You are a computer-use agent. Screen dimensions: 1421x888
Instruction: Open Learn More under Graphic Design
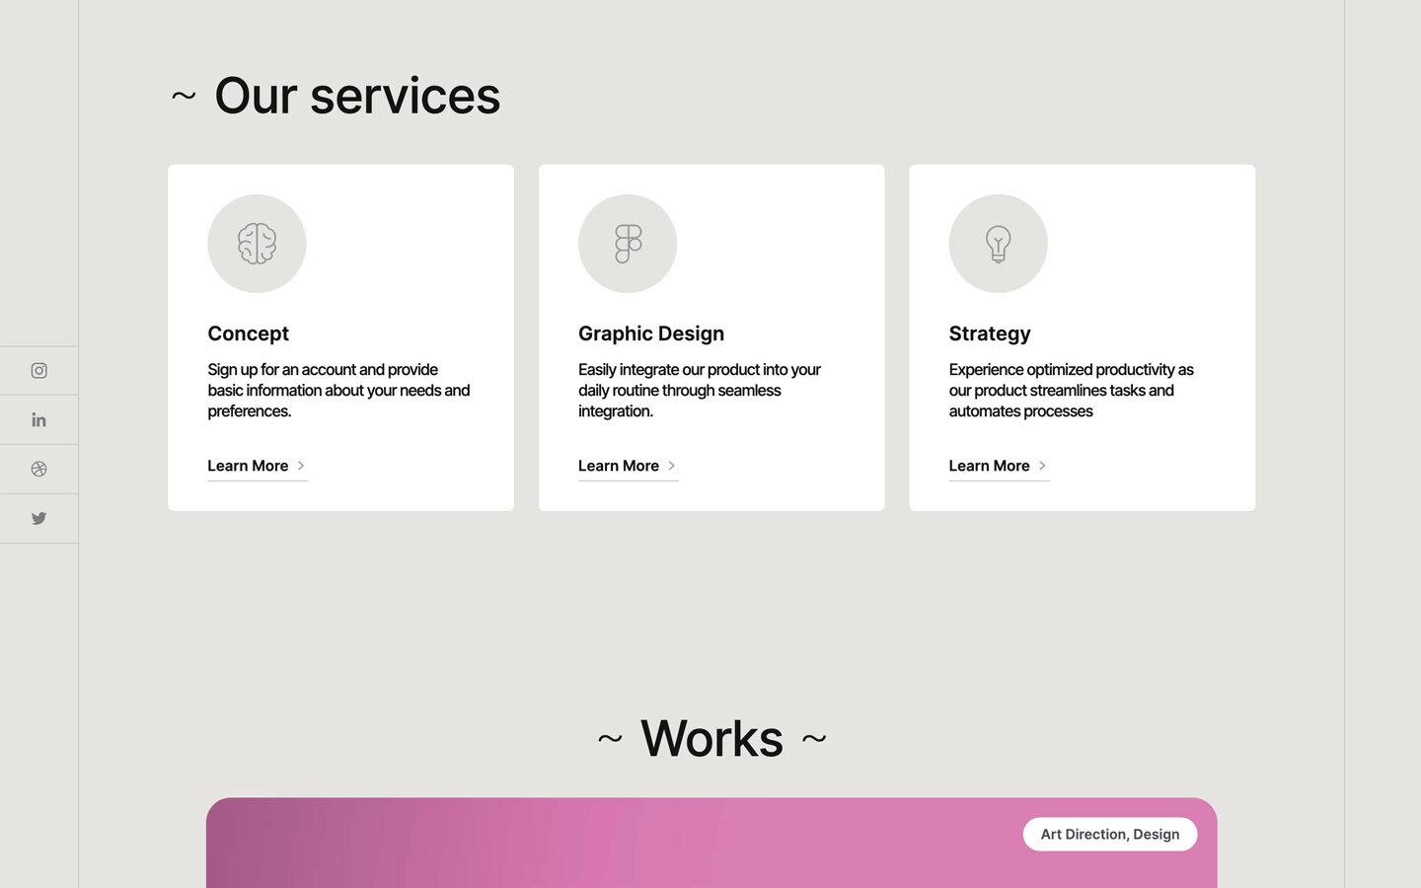(618, 465)
